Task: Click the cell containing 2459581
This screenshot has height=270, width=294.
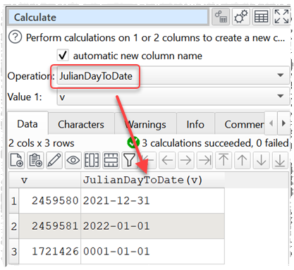Action: [50, 226]
